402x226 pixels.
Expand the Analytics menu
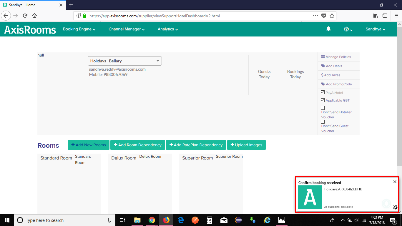tap(168, 29)
